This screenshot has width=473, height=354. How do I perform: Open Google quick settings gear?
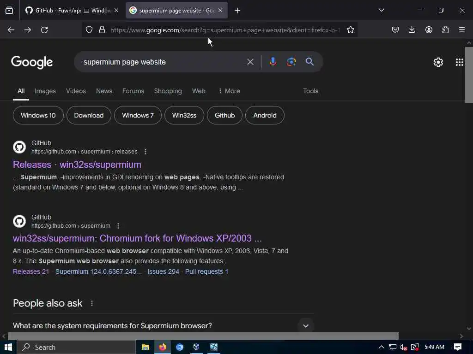pos(438,62)
